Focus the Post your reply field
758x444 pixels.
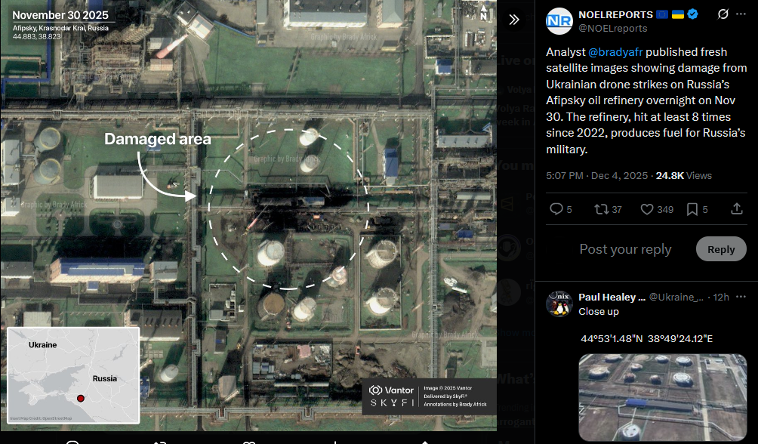[625, 249]
